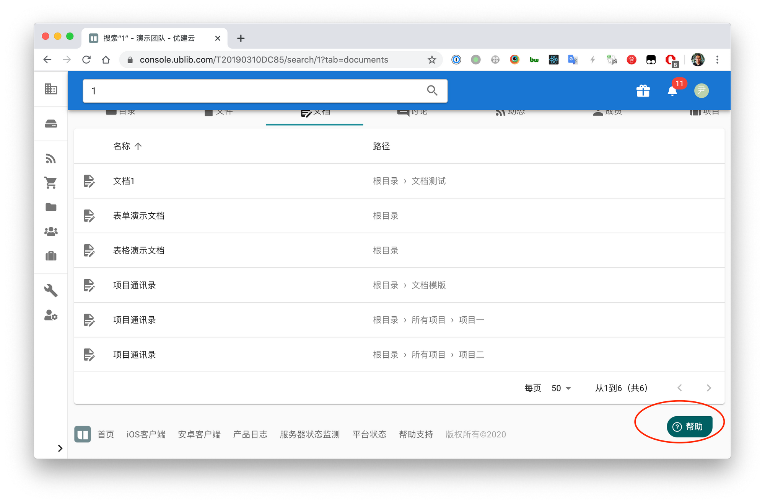The image size is (765, 504).
Task: Open the 文档1 search result
Action: coord(124,181)
